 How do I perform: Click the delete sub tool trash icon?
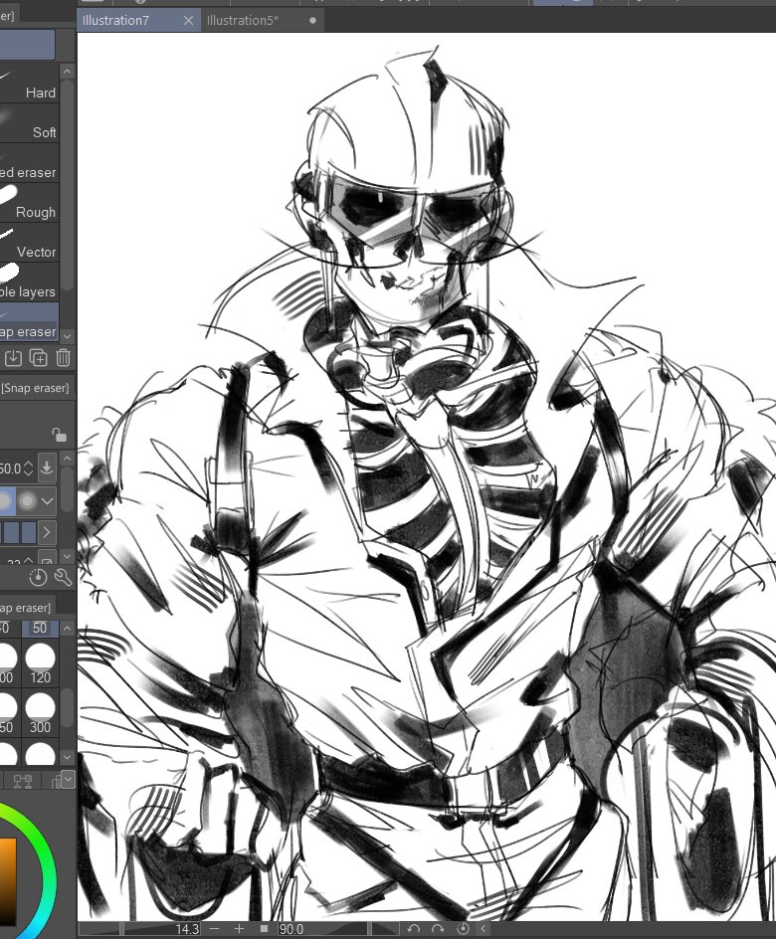[63, 358]
